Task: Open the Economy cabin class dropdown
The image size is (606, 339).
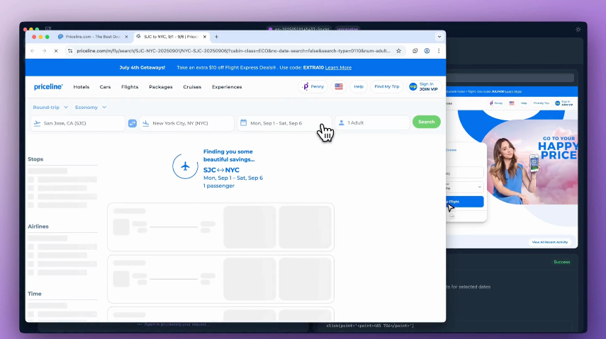Action: click(91, 108)
